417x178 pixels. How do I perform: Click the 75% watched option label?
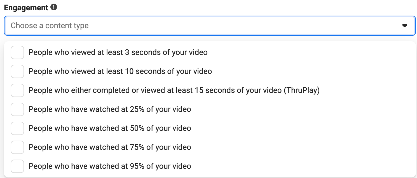pos(109,147)
